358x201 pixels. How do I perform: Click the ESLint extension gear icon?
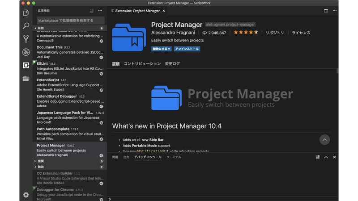point(101,73)
